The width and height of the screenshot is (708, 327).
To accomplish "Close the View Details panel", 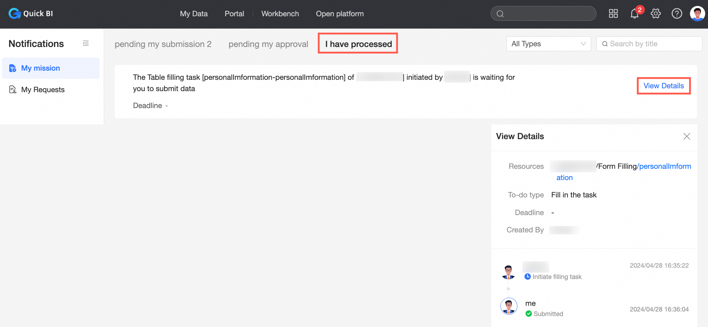I will (x=686, y=136).
